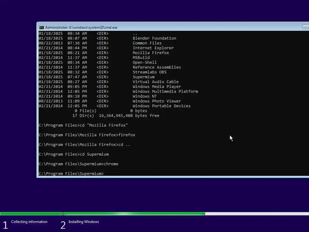Screen dimensions: 309x232
Task: Click the Supermium directory listing entry
Action: [143, 77]
